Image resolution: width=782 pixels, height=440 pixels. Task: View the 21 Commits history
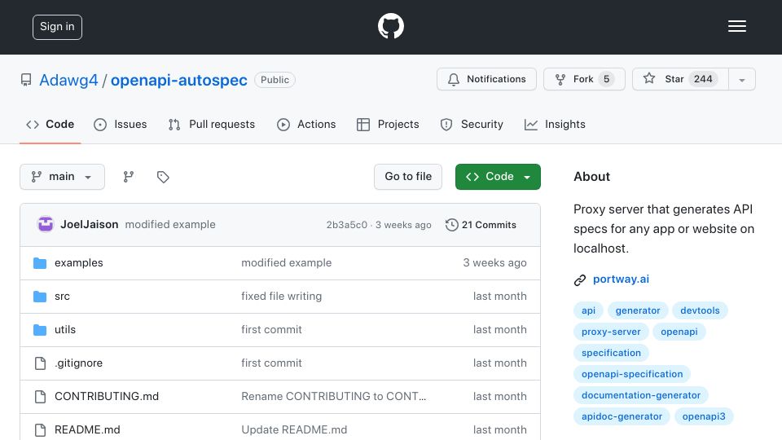[481, 225]
